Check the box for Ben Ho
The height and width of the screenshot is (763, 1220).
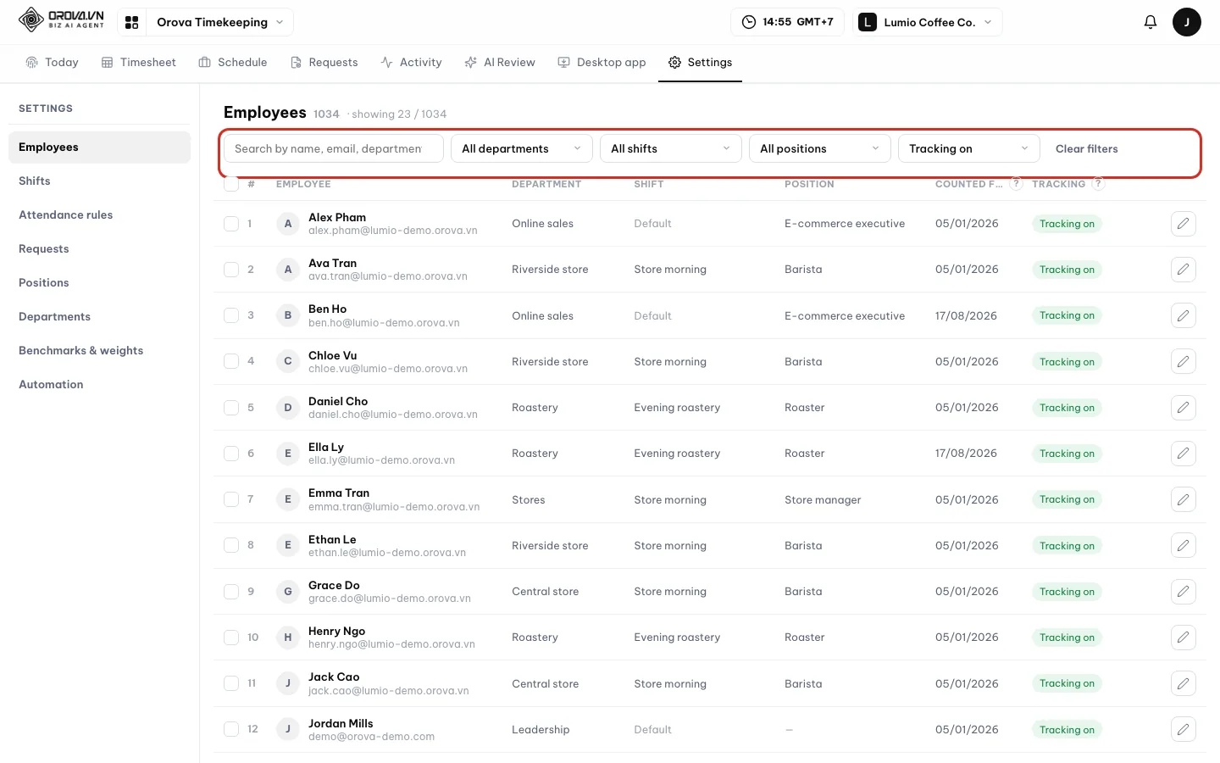[x=231, y=315]
